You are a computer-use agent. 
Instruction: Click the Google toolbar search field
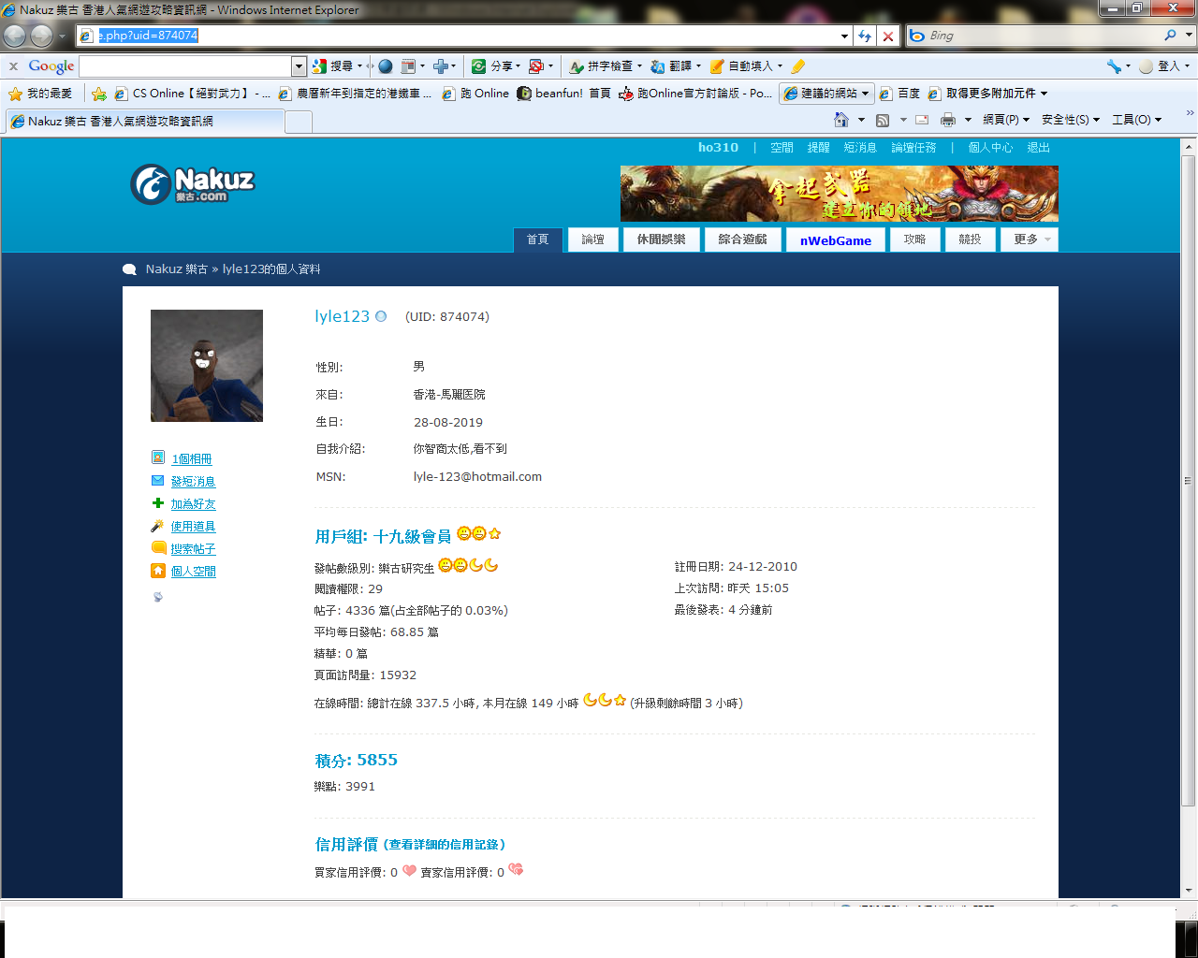(185, 66)
